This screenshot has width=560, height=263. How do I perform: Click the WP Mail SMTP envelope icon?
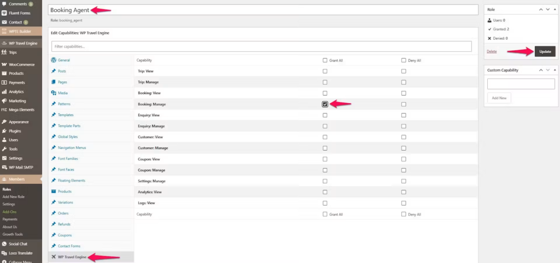point(4,168)
